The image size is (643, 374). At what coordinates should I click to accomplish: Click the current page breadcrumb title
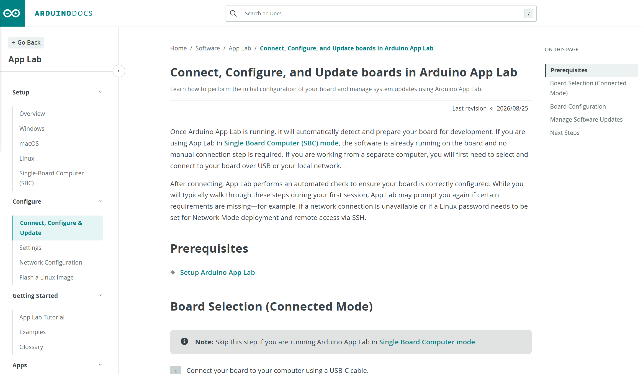347,48
